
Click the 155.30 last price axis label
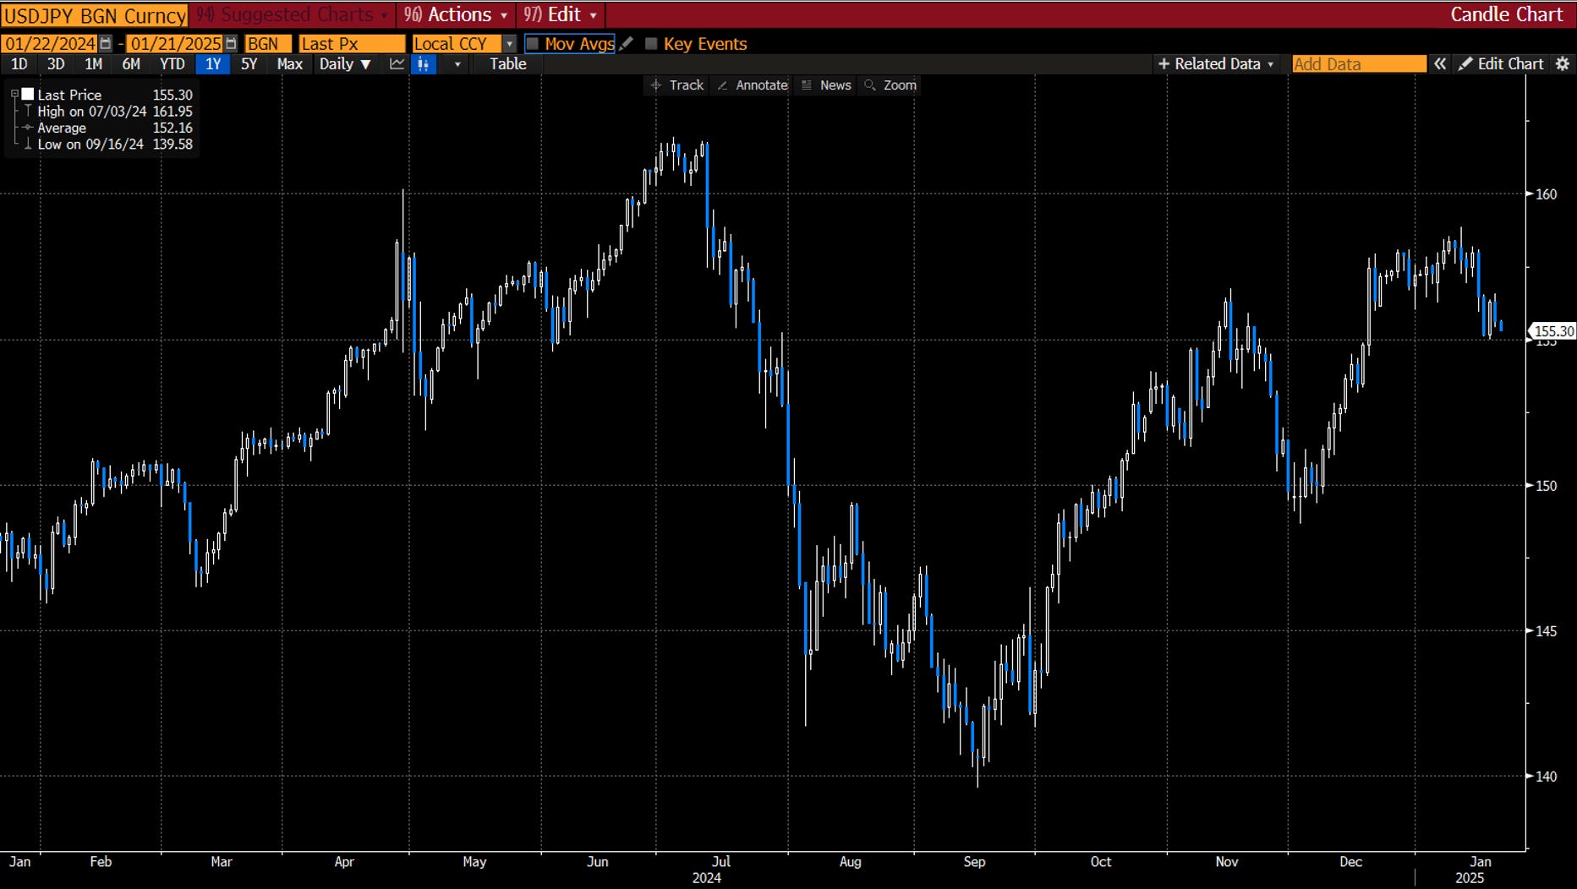(x=1553, y=331)
